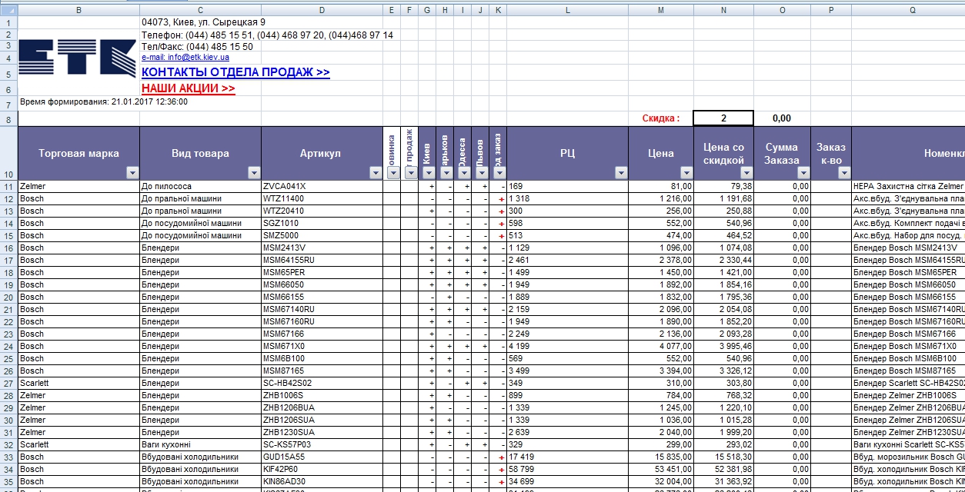Select РЦ cell 17 419

click(567, 457)
